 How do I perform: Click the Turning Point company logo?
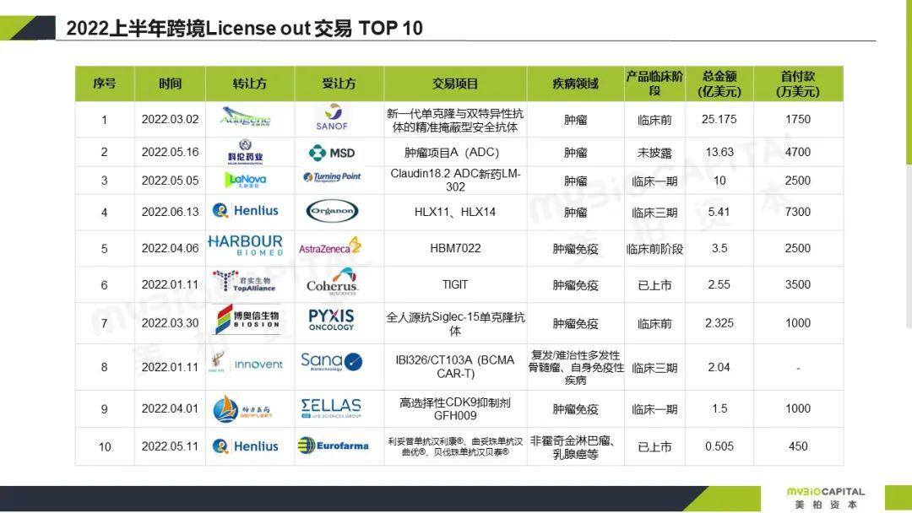click(332, 177)
